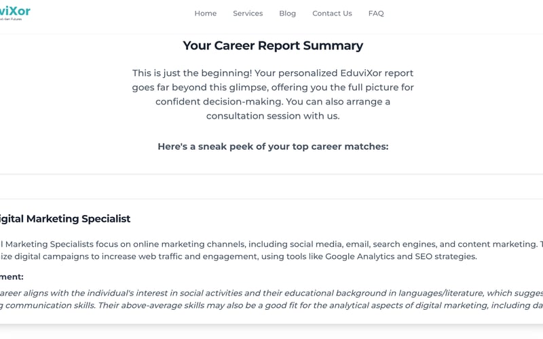Screen dimensions: 543x339
Task: Click 'Google Analytics and SEO strategies' text
Action: pos(400,256)
